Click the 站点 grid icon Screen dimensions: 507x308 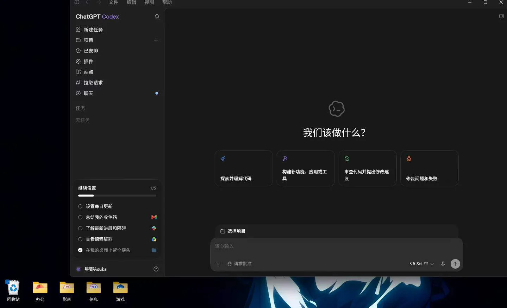[x=78, y=72]
